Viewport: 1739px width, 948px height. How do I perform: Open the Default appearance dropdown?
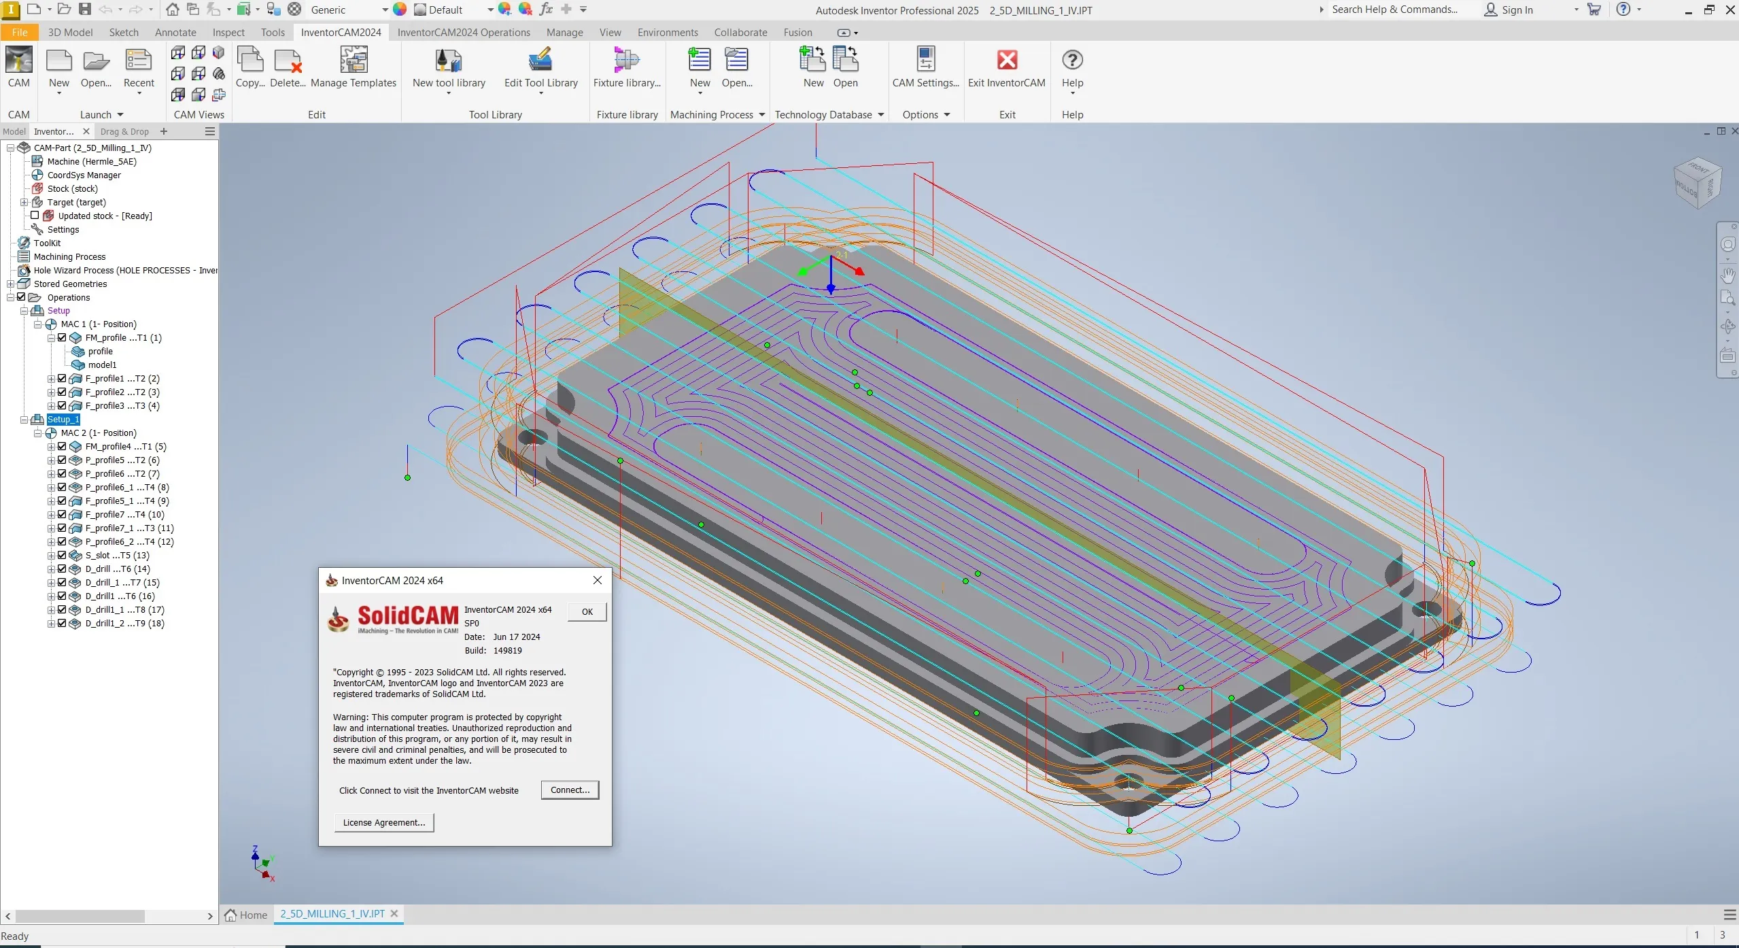[490, 10]
